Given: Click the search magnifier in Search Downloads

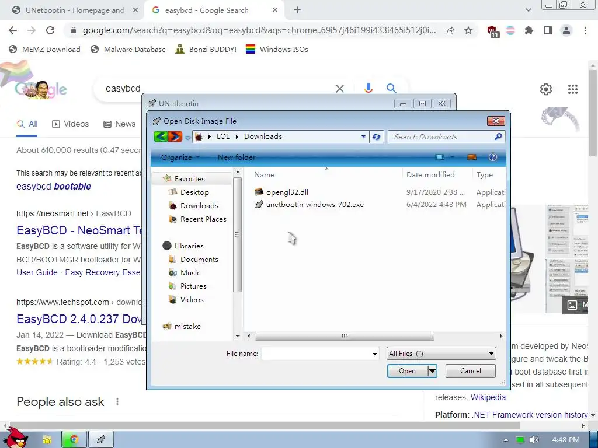Looking at the screenshot, I should click(x=498, y=136).
